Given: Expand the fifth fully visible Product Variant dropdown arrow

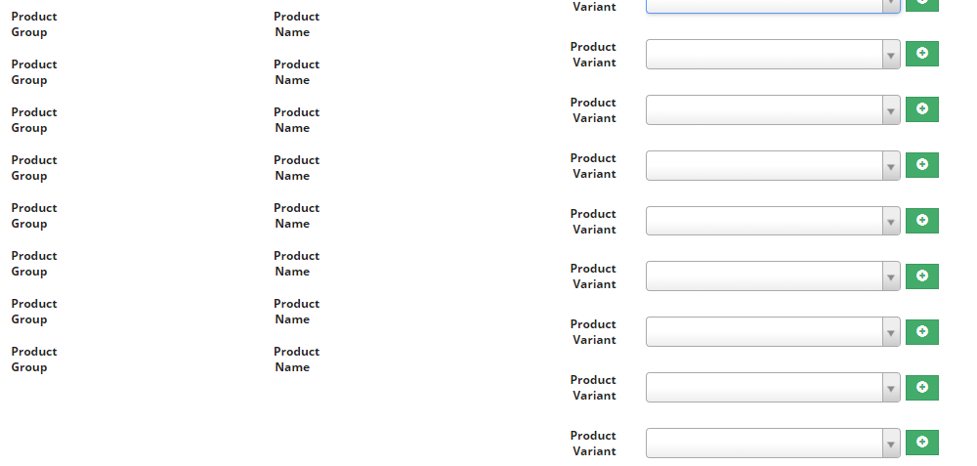Looking at the screenshot, I should pos(891,276).
